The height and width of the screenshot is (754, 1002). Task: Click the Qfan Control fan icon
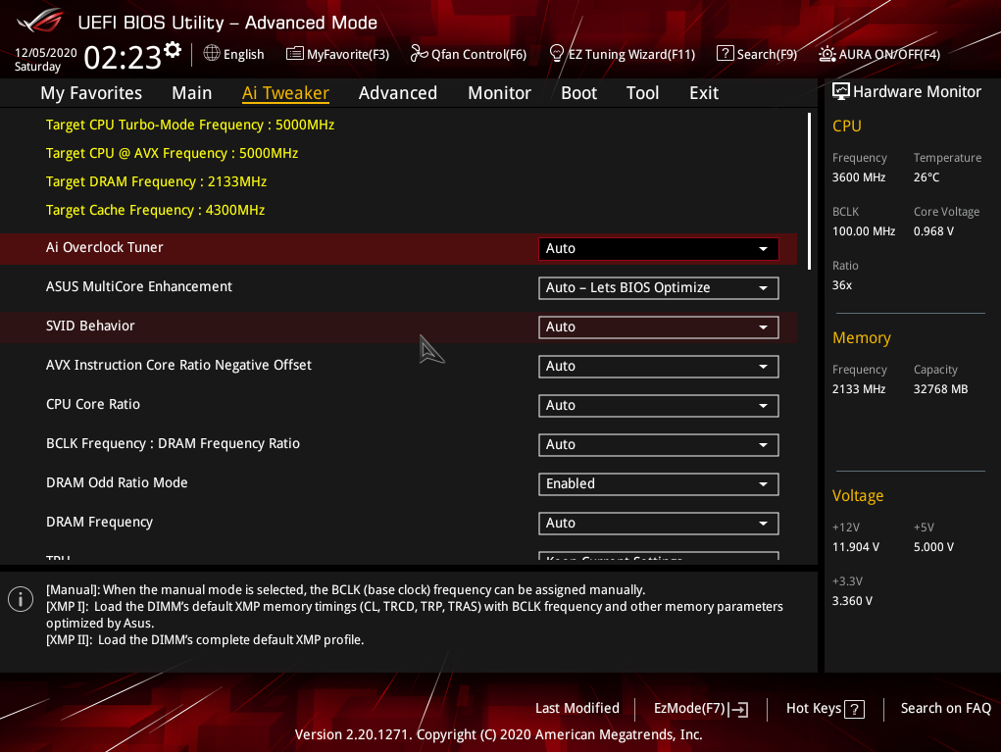click(x=419, y=53)
